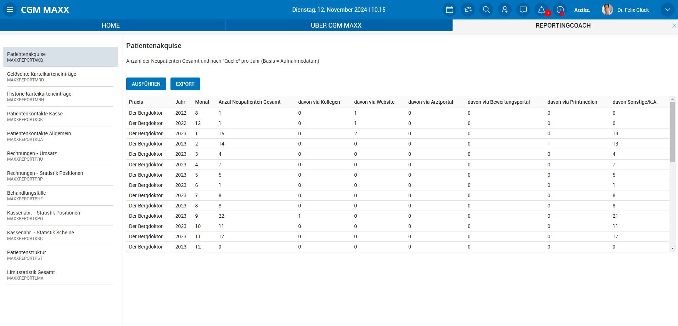Open Gelöschte Karteikarteneinträge report
Screen dimensions: 678x326
(60, 76)
